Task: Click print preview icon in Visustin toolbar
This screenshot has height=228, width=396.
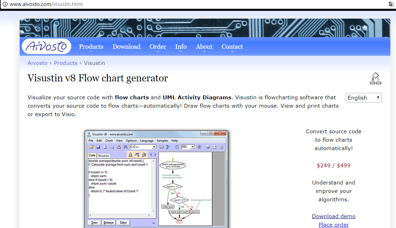Action: coord(105,147)
